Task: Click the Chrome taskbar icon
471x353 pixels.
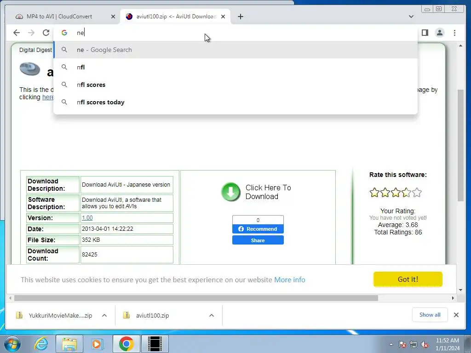Action: click(x=126, y=344)
